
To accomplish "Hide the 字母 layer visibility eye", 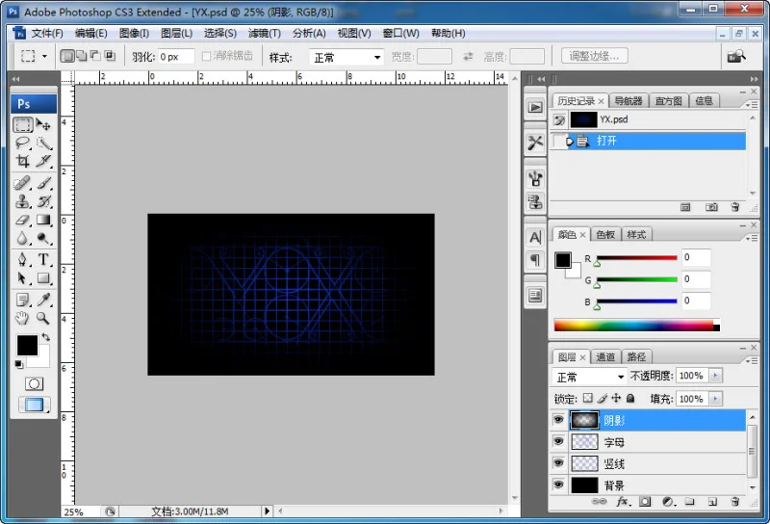I will pos(558,441).
